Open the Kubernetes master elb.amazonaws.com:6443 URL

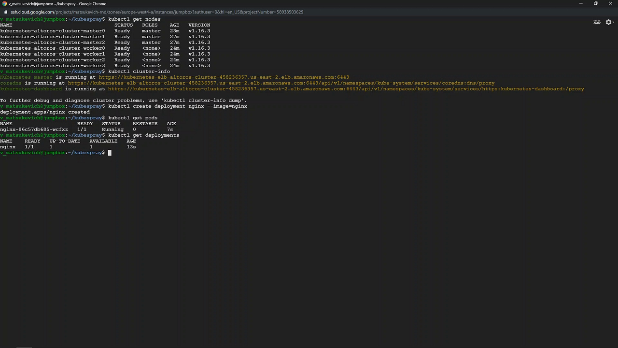pyautogui.click(x=224, y=77)
